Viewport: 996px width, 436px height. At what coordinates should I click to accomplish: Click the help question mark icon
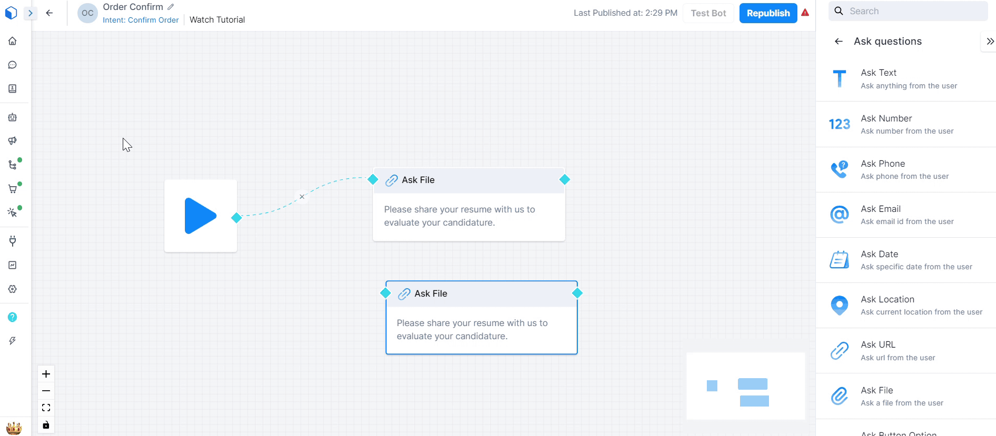13,317
